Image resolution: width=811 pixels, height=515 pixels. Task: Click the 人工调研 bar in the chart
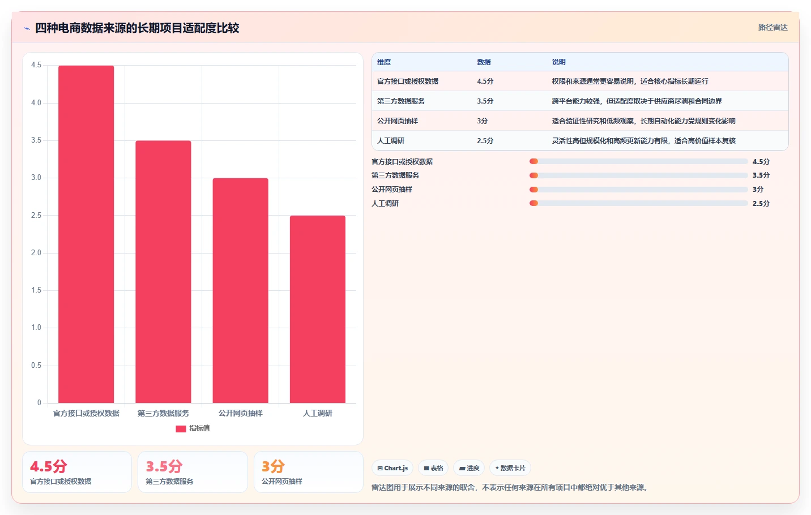pos(318,309)
